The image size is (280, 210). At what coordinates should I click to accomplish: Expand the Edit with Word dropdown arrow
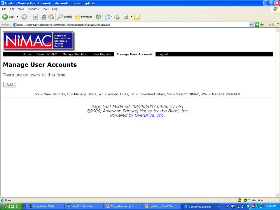coord(131,17)
